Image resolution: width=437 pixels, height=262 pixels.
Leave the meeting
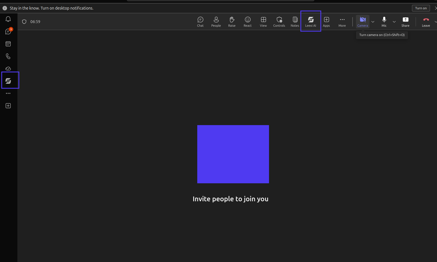coord(426,22)
